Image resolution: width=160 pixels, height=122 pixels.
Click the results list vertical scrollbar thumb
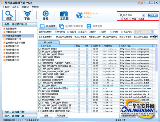pyautogui.click(x=156, y=59)
